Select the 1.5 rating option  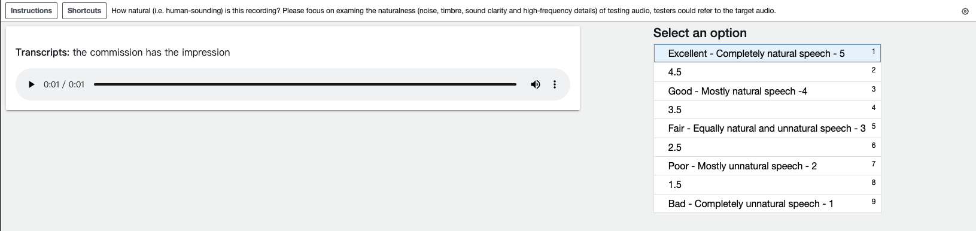767,184
